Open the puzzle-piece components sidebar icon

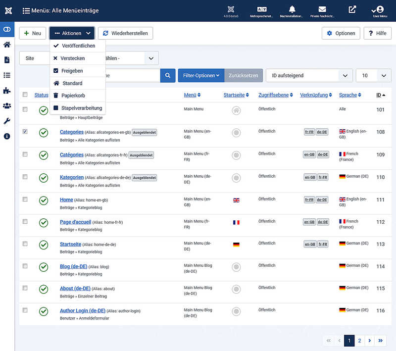pyautogui.click(x=7, y=91)
